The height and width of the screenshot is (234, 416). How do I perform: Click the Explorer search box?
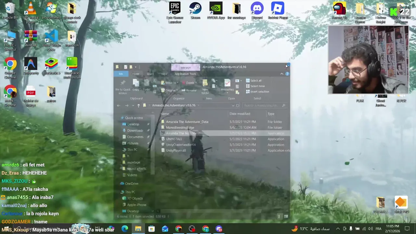point(265,105)
